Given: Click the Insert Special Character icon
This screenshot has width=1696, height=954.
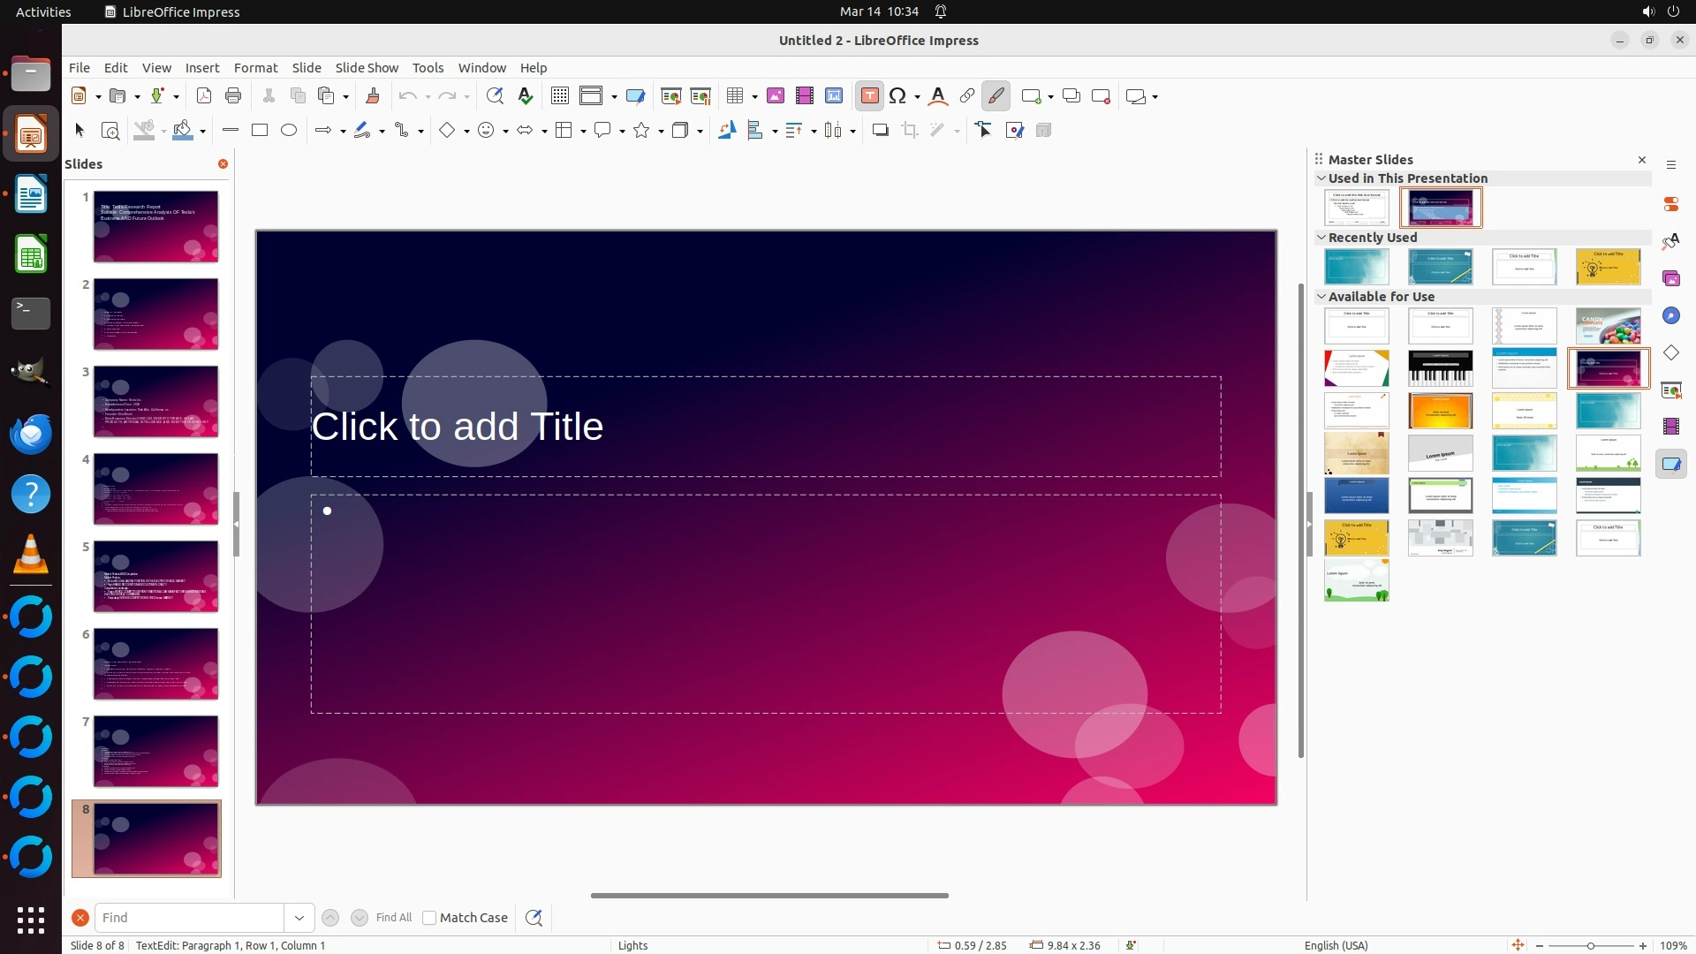Looking at the screenshot, I should (x=898, y=96).
